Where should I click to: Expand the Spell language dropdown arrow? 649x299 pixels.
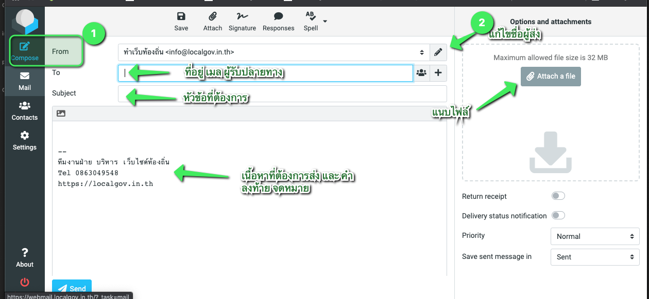point(325,21)
